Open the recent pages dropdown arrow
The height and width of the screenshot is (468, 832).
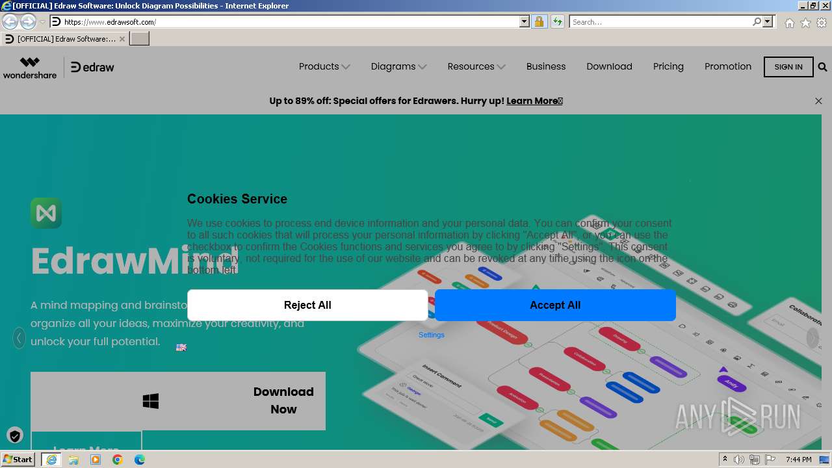(42, 22)
